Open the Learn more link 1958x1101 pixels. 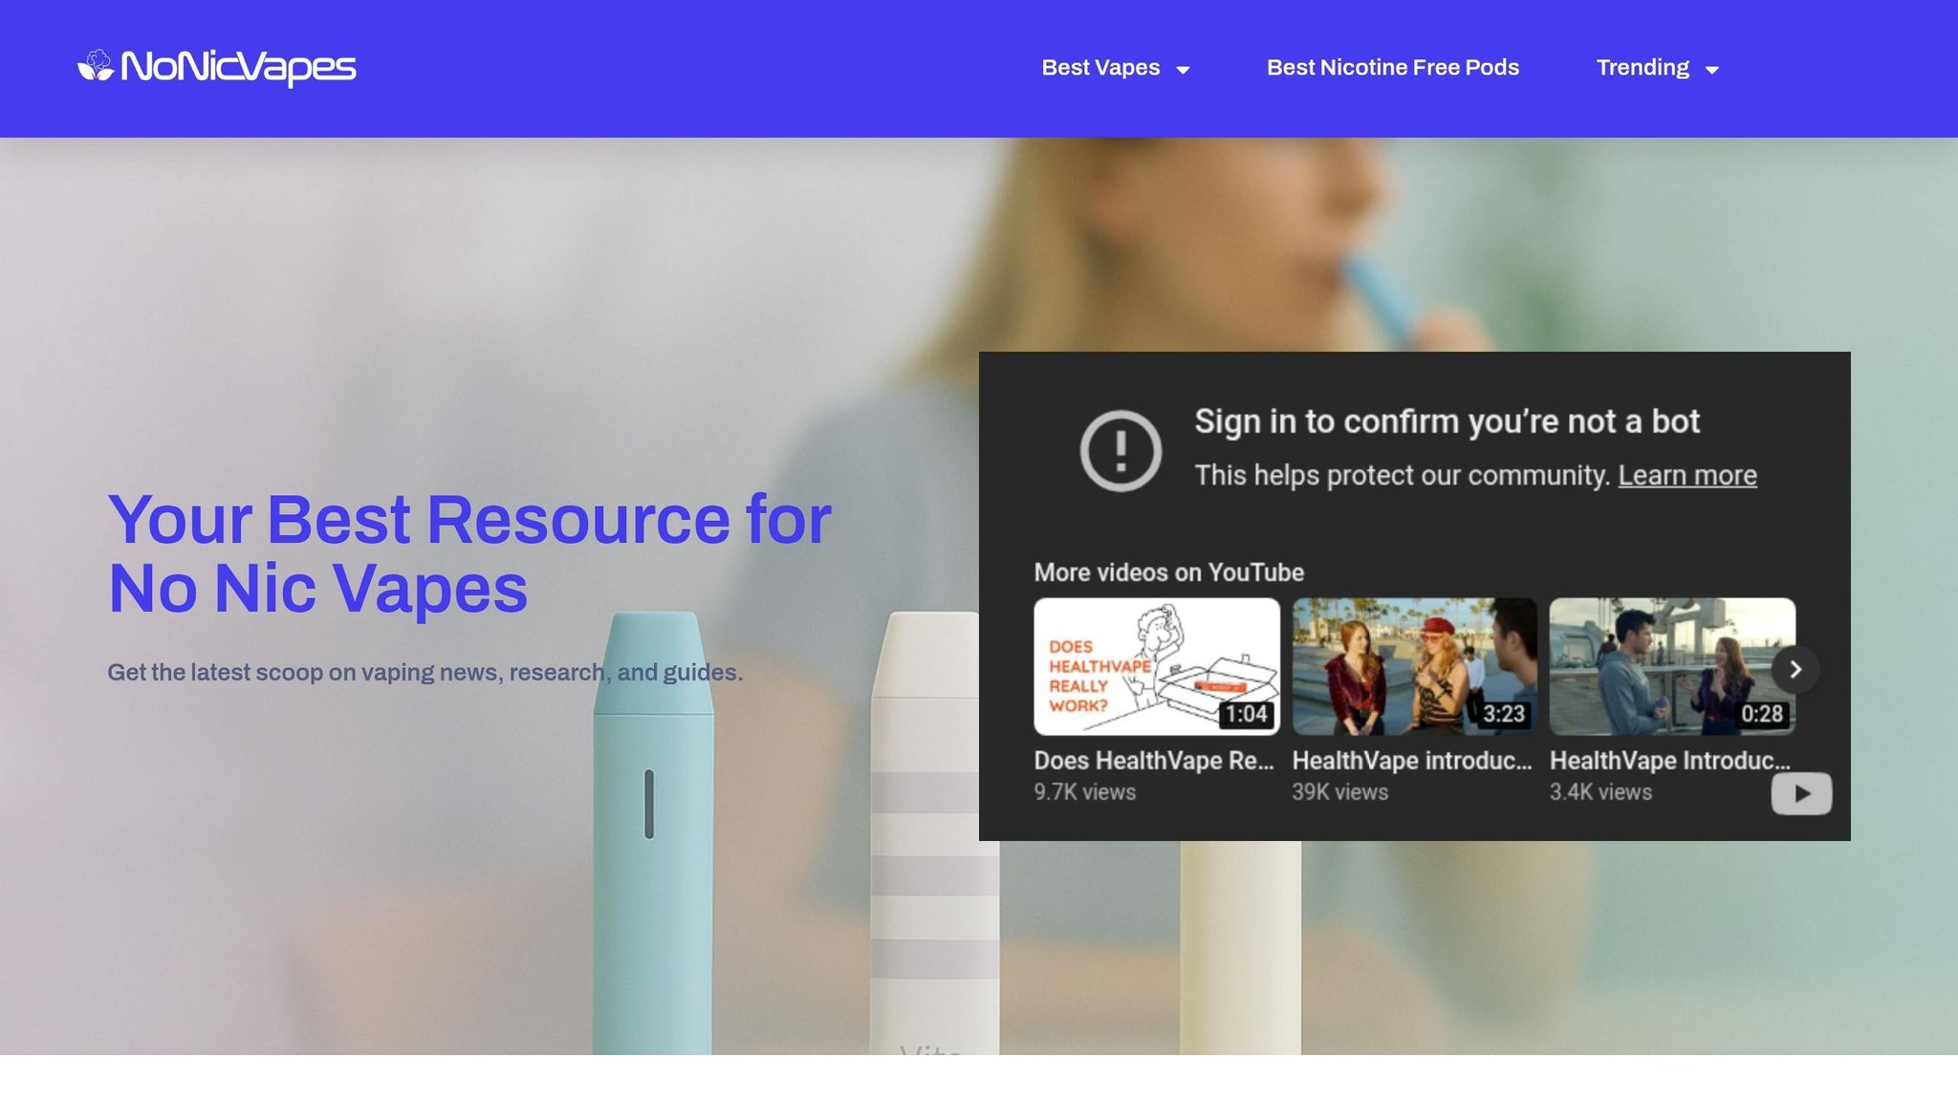click(1687, 475)
